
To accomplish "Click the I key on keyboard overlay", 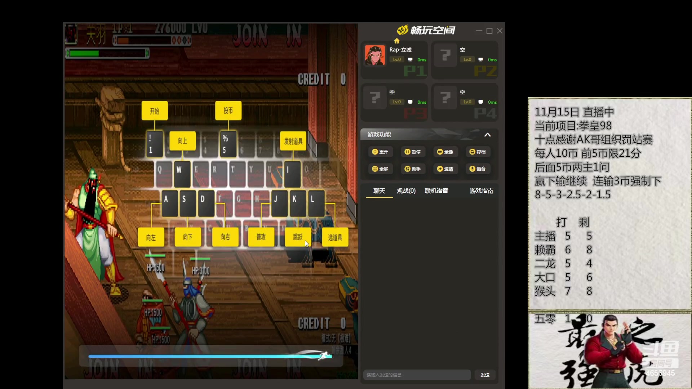I will (x=292, y=174).
